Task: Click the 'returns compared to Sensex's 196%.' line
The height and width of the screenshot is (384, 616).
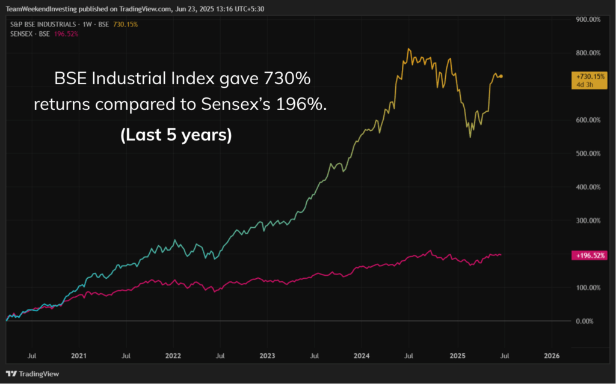Action: [180, 105]
